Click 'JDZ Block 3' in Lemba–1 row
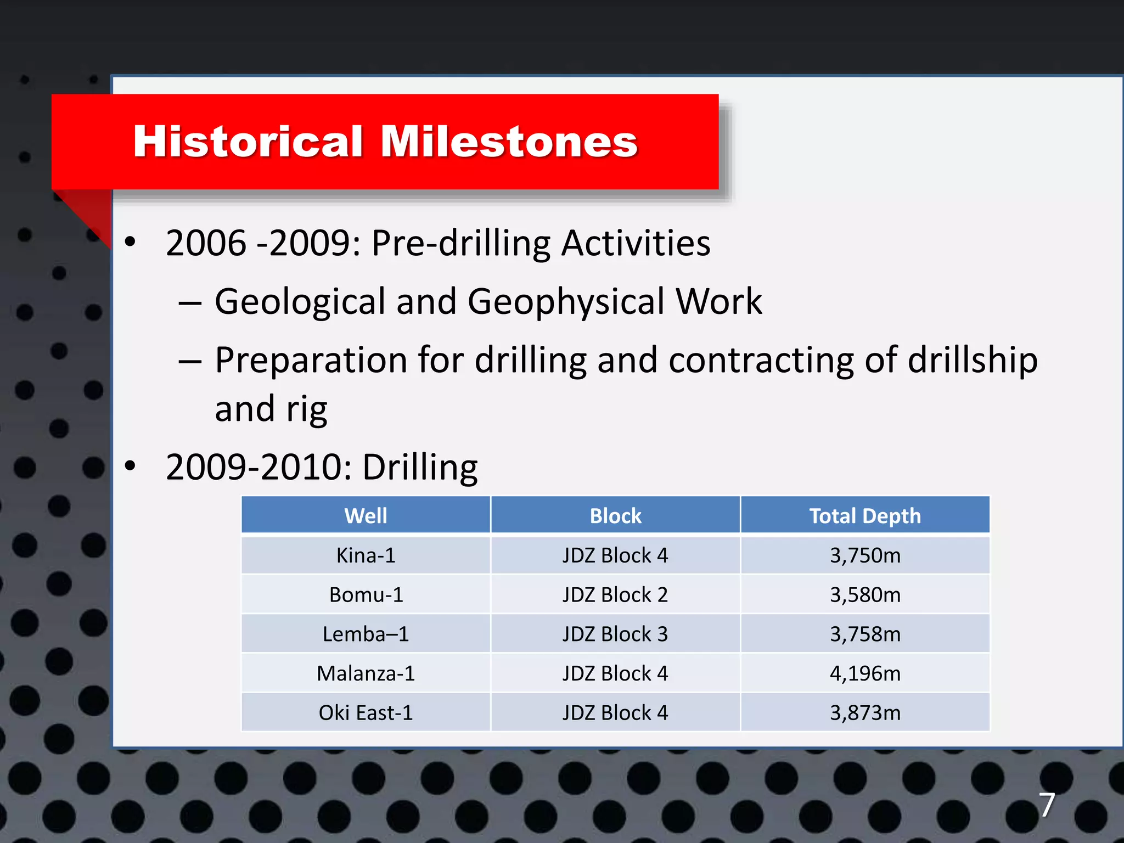 [615, 634]
